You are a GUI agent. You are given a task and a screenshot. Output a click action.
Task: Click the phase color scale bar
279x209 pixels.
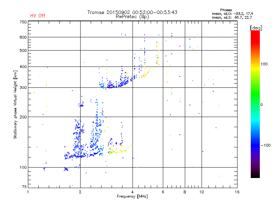255,104
